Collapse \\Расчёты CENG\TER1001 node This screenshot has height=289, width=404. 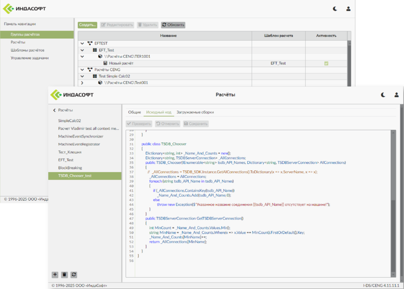click(82, 56)
